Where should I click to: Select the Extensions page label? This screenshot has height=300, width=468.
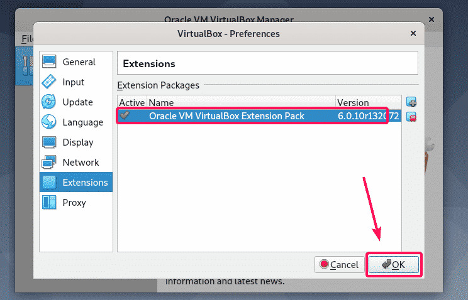point(85,183)
